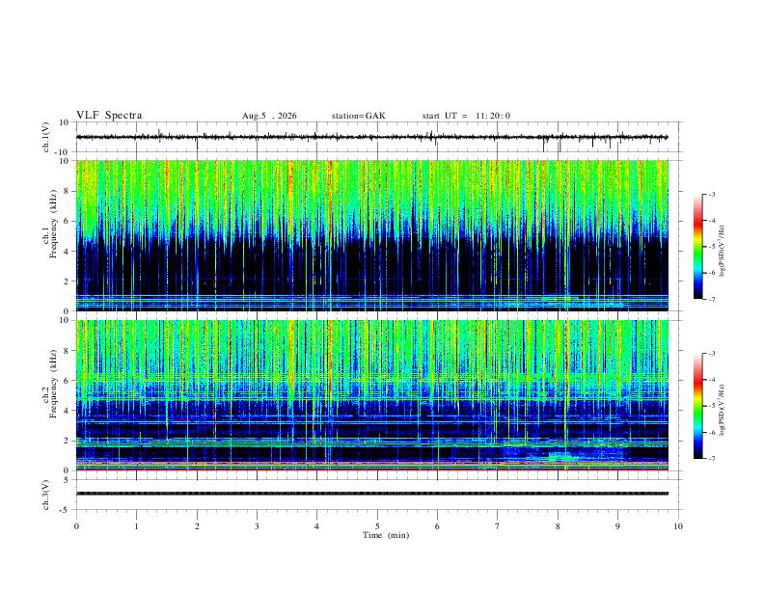The height and width of the screenshot is (590, 764).
Task: Click the ch.1 'Frequency (kHz)' axis label
Action: click(x=54, y=224)
